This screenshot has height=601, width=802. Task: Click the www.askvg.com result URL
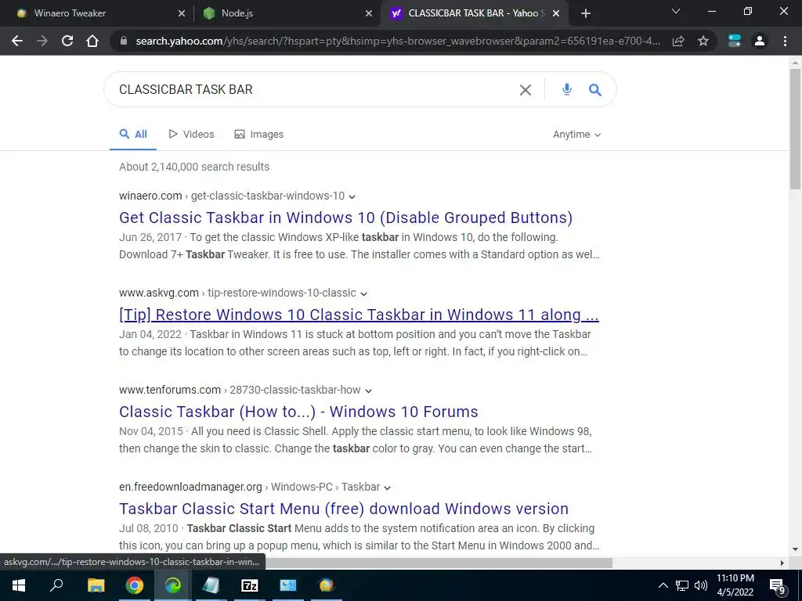pyautogui.click(x=237, y=293)
